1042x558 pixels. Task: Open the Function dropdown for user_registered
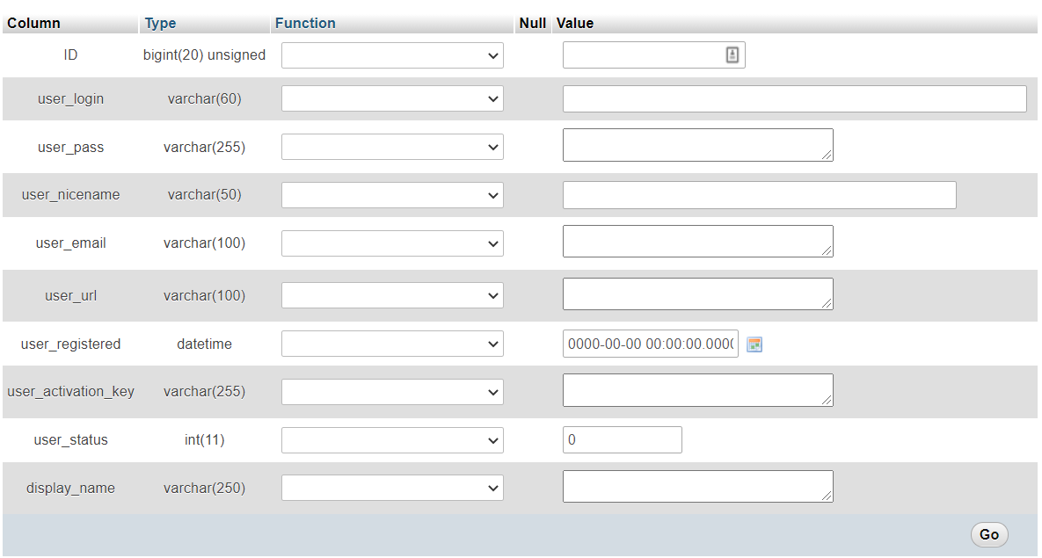(392, 343)
